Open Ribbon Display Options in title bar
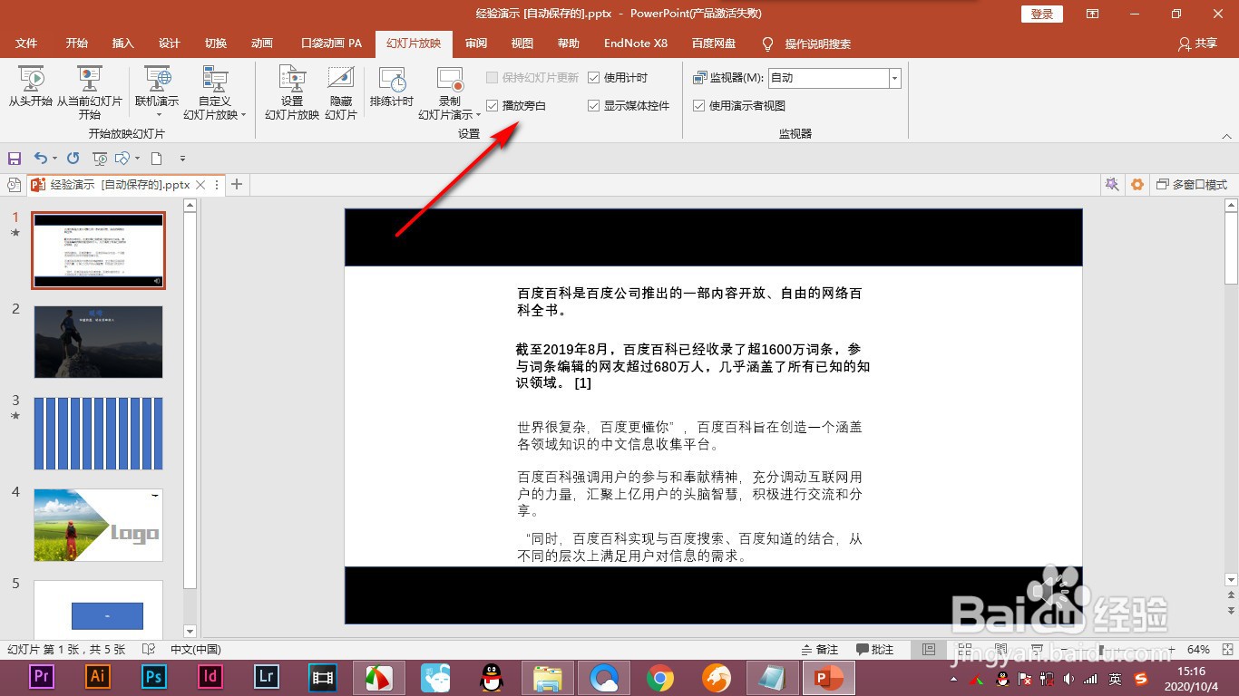Screen dimensions: 1239x696 (x=1092, y=14)
